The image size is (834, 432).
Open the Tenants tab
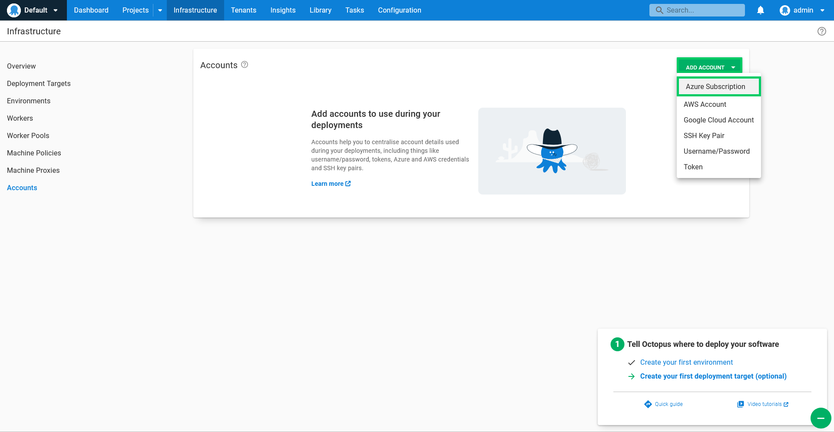click(x=244, y=10)
